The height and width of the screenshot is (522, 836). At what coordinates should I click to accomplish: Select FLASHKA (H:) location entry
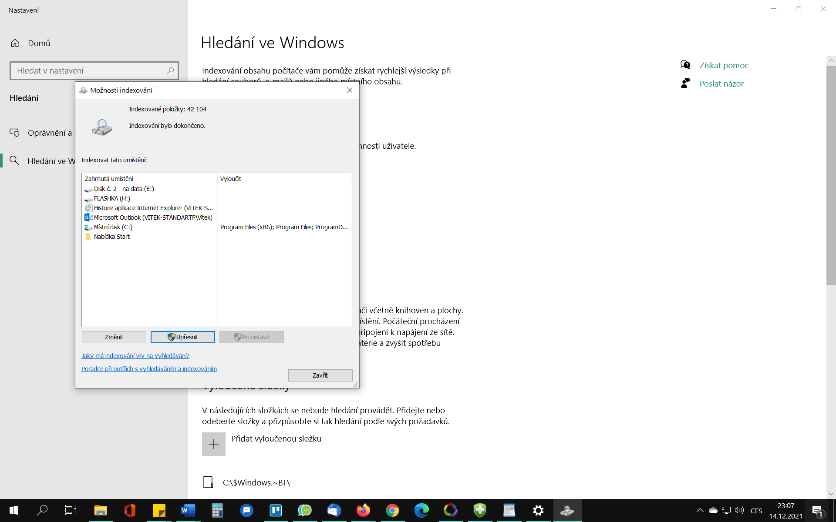(112, 198)
